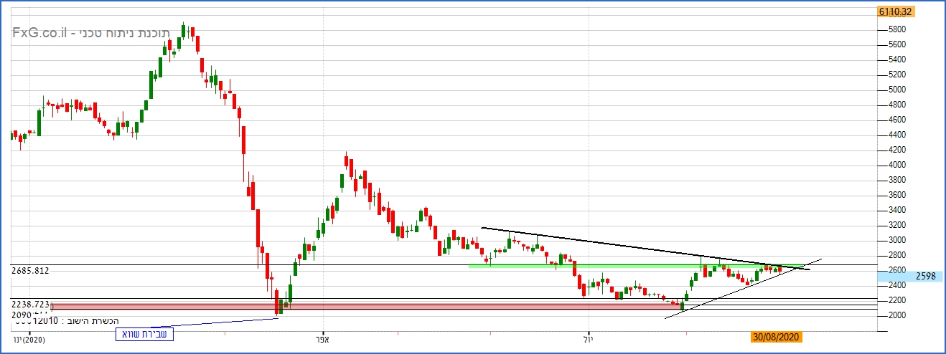Select the שבירת שווא annotation box
This screenshot has height=354, width=946.
[x=144, y=335]
